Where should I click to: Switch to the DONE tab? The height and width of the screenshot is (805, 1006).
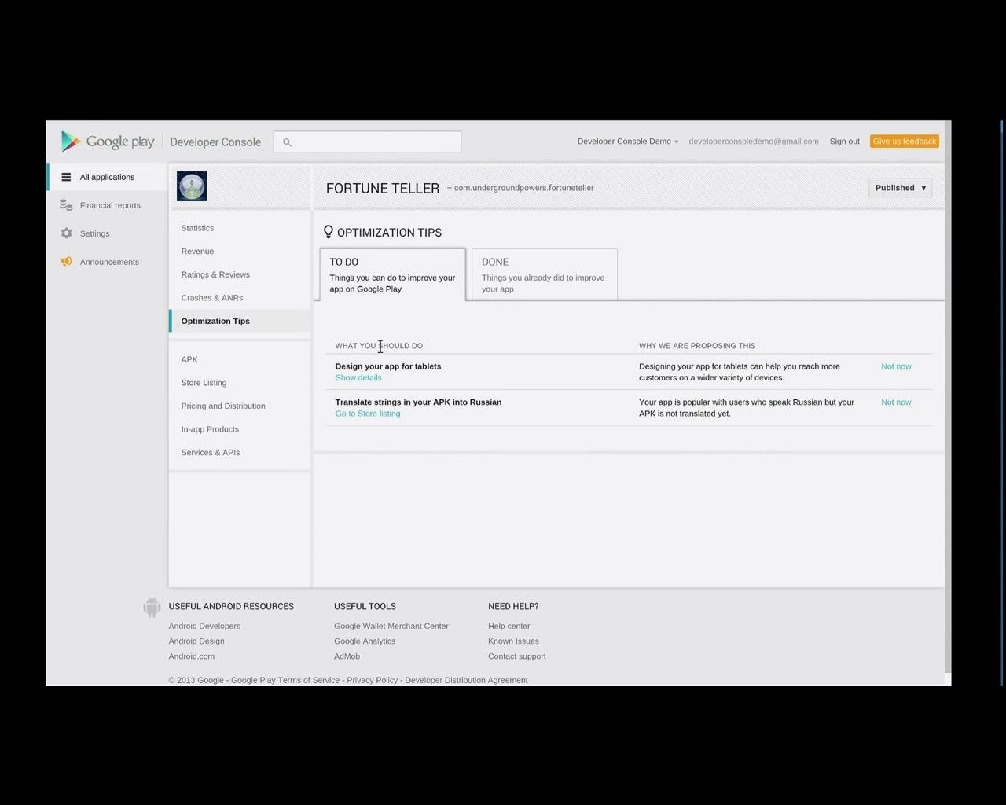click(544, 274)
